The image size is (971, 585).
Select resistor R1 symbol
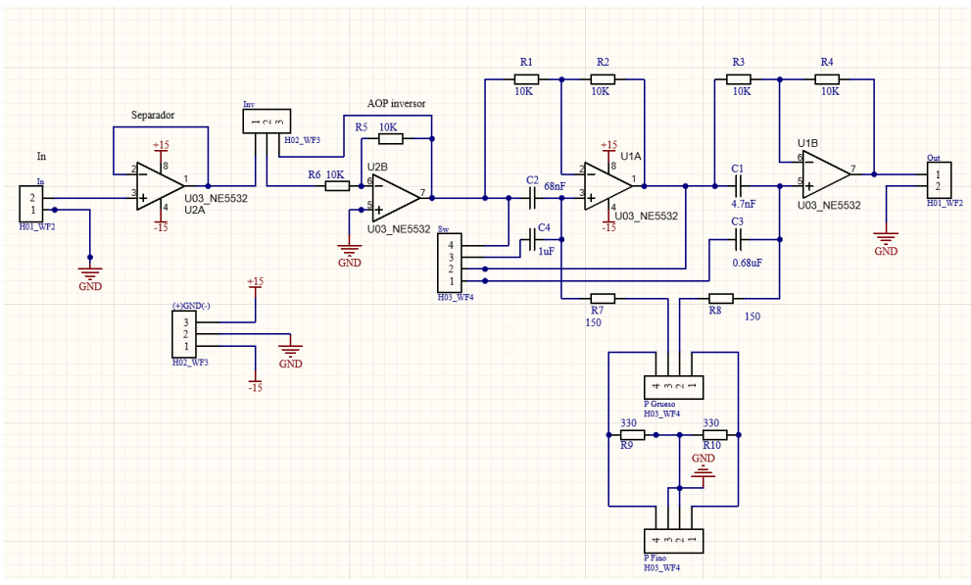point(526,79)
